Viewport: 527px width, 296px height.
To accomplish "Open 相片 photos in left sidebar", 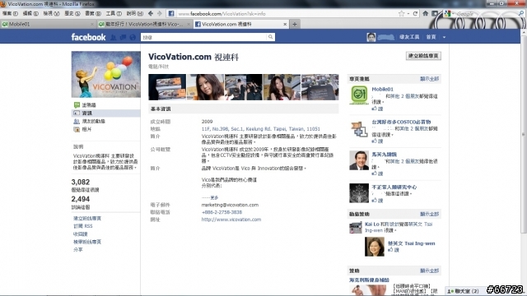I will (86, 129).
